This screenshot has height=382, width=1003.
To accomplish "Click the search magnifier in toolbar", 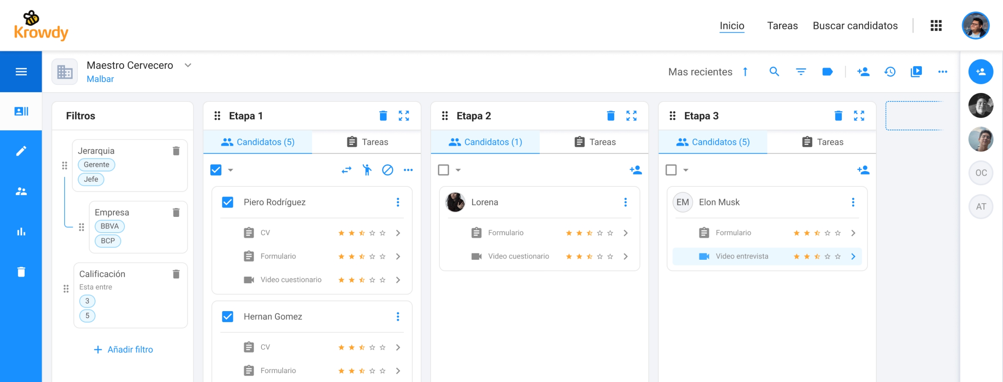I will point(774,72).
